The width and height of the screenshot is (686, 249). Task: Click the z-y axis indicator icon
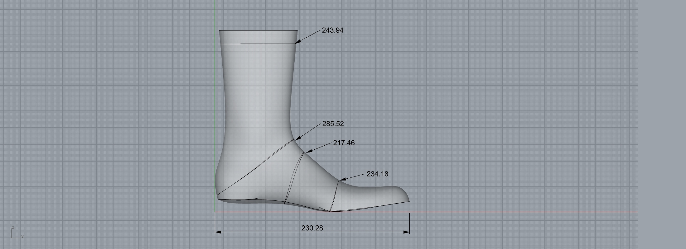coord(17,233)
